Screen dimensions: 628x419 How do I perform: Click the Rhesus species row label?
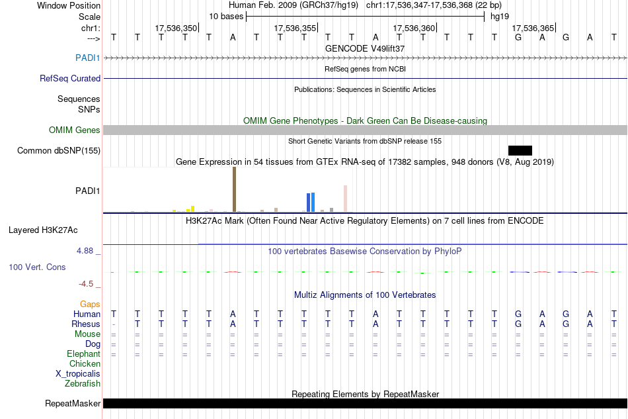[x=86, y=324]
